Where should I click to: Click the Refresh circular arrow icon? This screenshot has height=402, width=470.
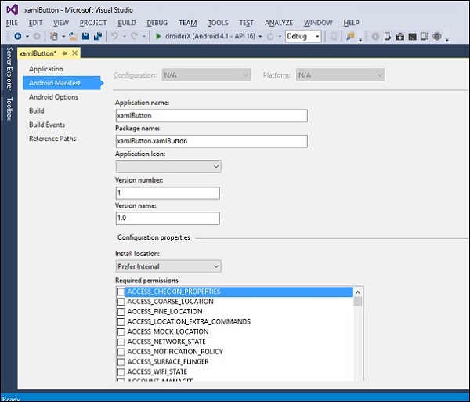270,37
